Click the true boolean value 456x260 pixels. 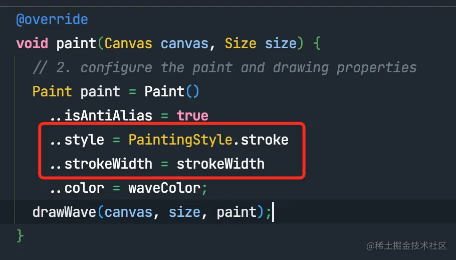tap(192, 115)
